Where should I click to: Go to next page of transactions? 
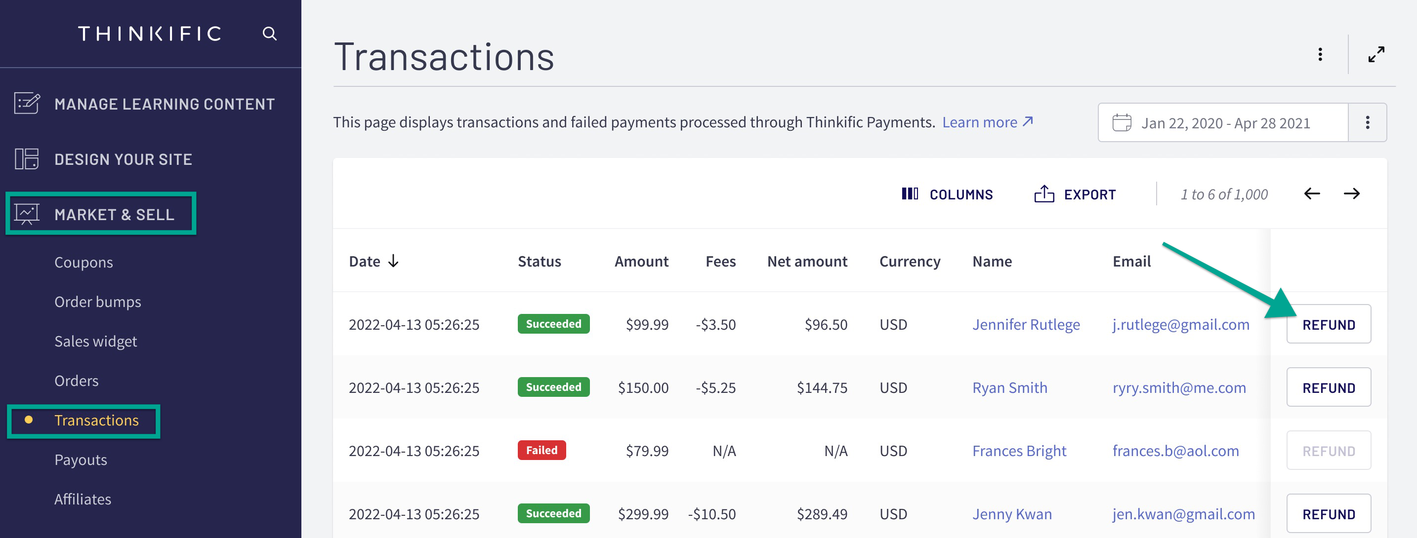point(1352,194)
